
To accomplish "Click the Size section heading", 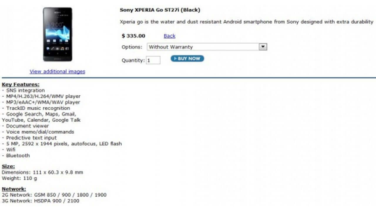I will 7,166.
